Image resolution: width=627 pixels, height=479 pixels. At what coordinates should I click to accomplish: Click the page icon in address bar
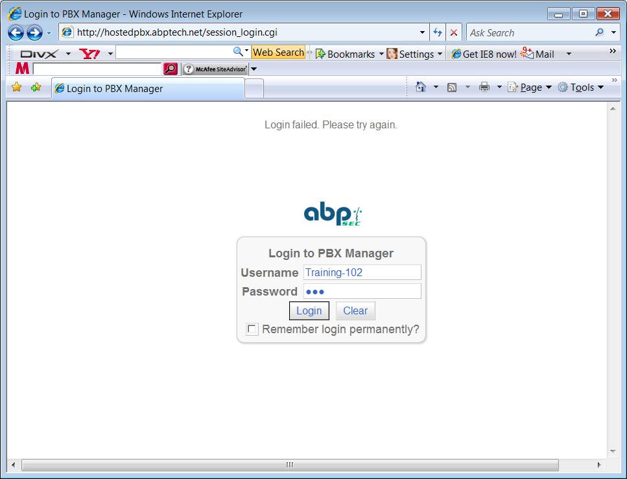(x=67, y=32)
